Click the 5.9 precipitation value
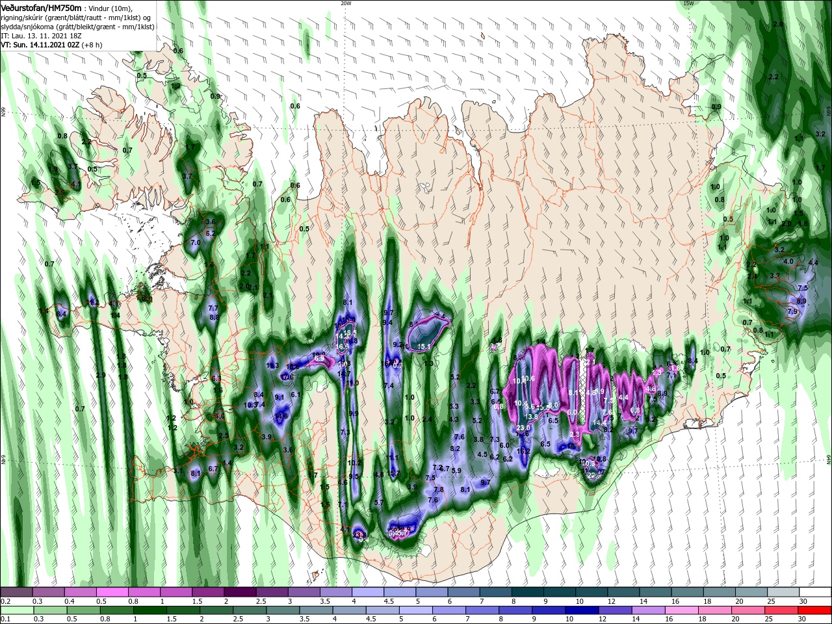 click(456, 471)
